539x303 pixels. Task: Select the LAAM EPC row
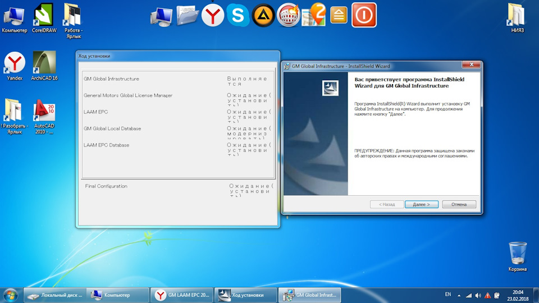178,114
